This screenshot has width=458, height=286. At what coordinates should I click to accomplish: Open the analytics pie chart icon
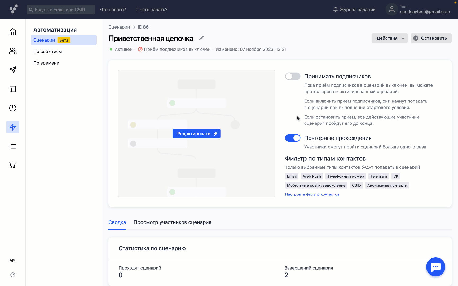tap(12, 108)
